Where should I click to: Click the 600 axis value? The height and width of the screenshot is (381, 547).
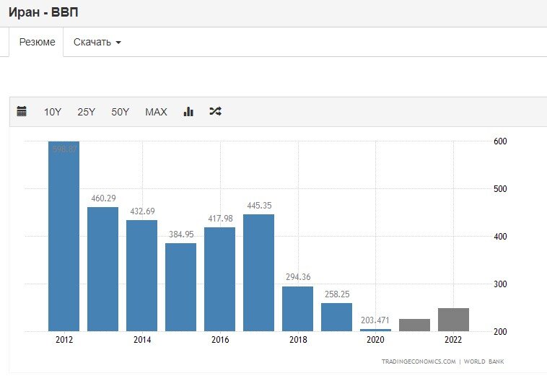click(500, 141)
